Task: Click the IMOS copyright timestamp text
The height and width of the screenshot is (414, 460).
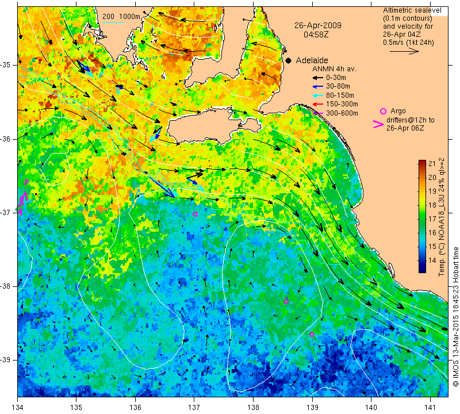Action: (x=455, y=317)
